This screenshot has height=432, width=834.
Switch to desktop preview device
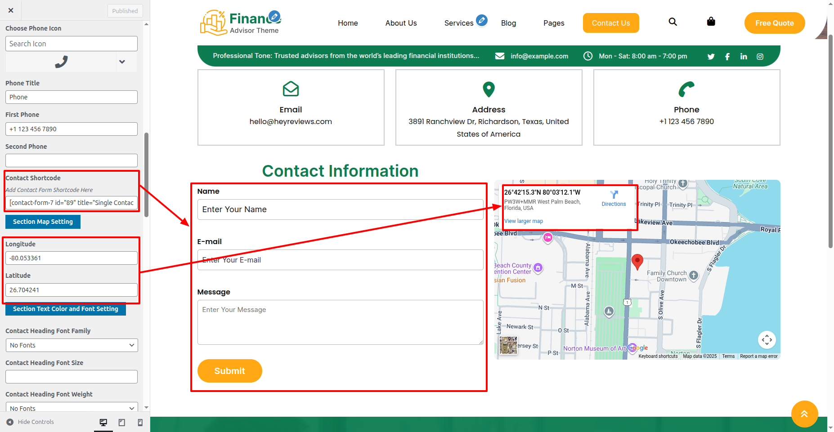(103, 422)
